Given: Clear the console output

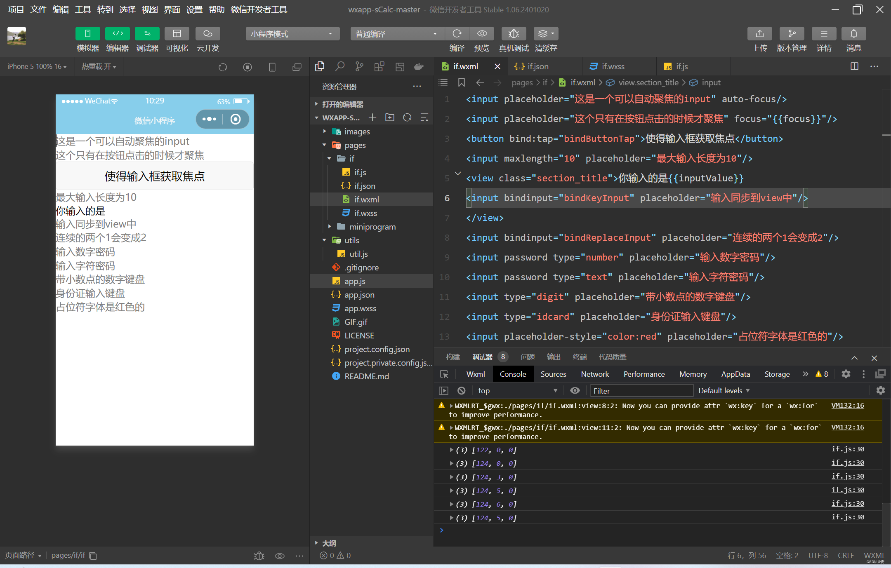Looking at the screenshot, I should click(462, 390).
